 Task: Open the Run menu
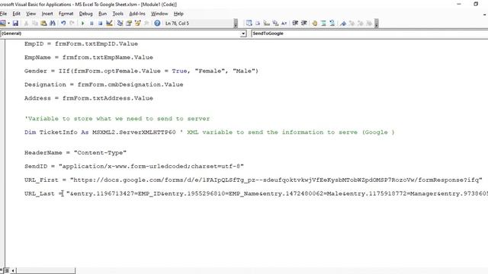coord(102,14)
